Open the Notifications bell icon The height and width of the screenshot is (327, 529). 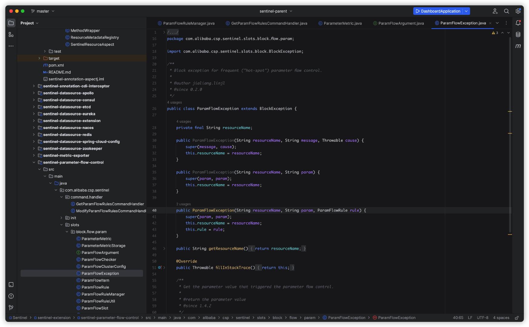tap(518, 23)
